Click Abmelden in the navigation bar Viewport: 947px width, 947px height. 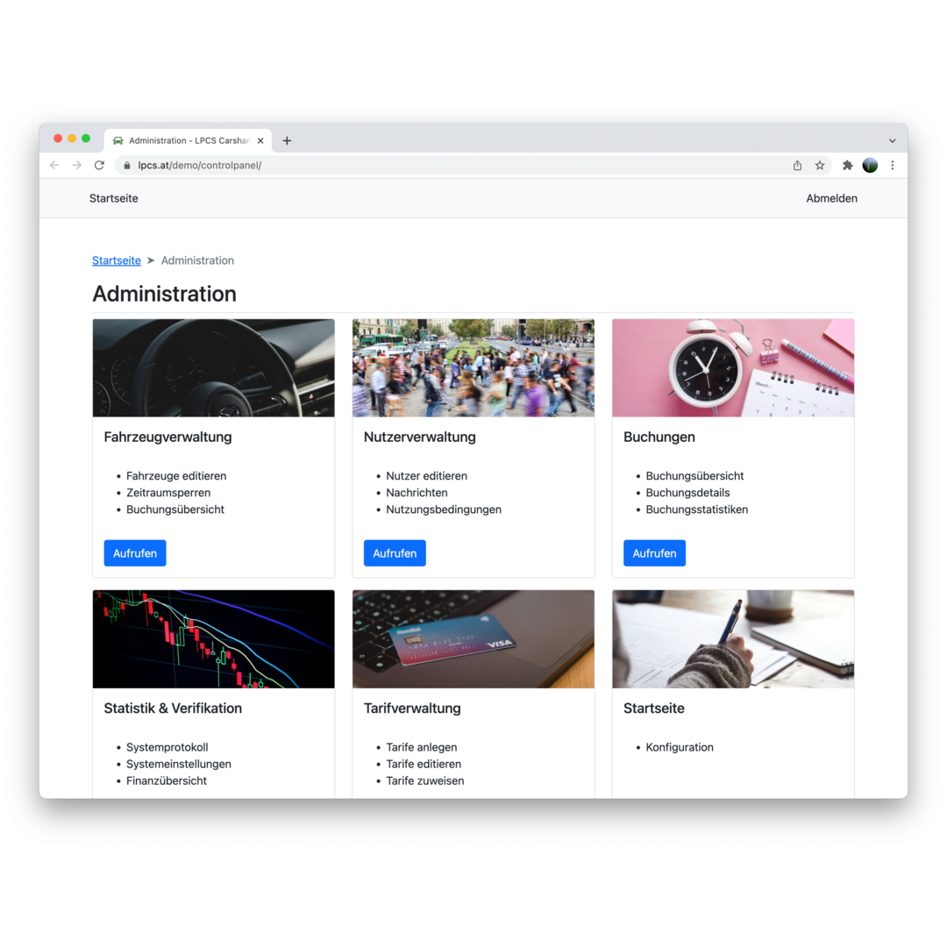[x=831, y=198]
